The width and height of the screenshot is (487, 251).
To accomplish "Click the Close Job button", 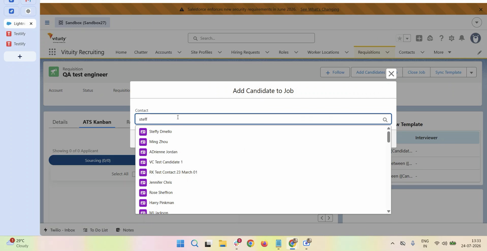I will tap(416, 72).
